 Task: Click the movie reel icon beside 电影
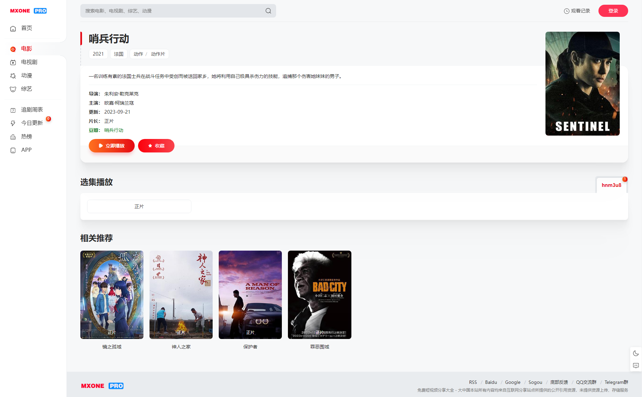click(13, 49)
